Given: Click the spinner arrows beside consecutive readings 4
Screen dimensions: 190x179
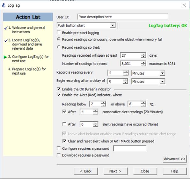Looking at the screenshot, I should tap(96, 112).
